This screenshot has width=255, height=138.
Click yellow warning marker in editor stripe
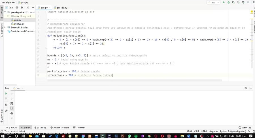pos(252,12)
